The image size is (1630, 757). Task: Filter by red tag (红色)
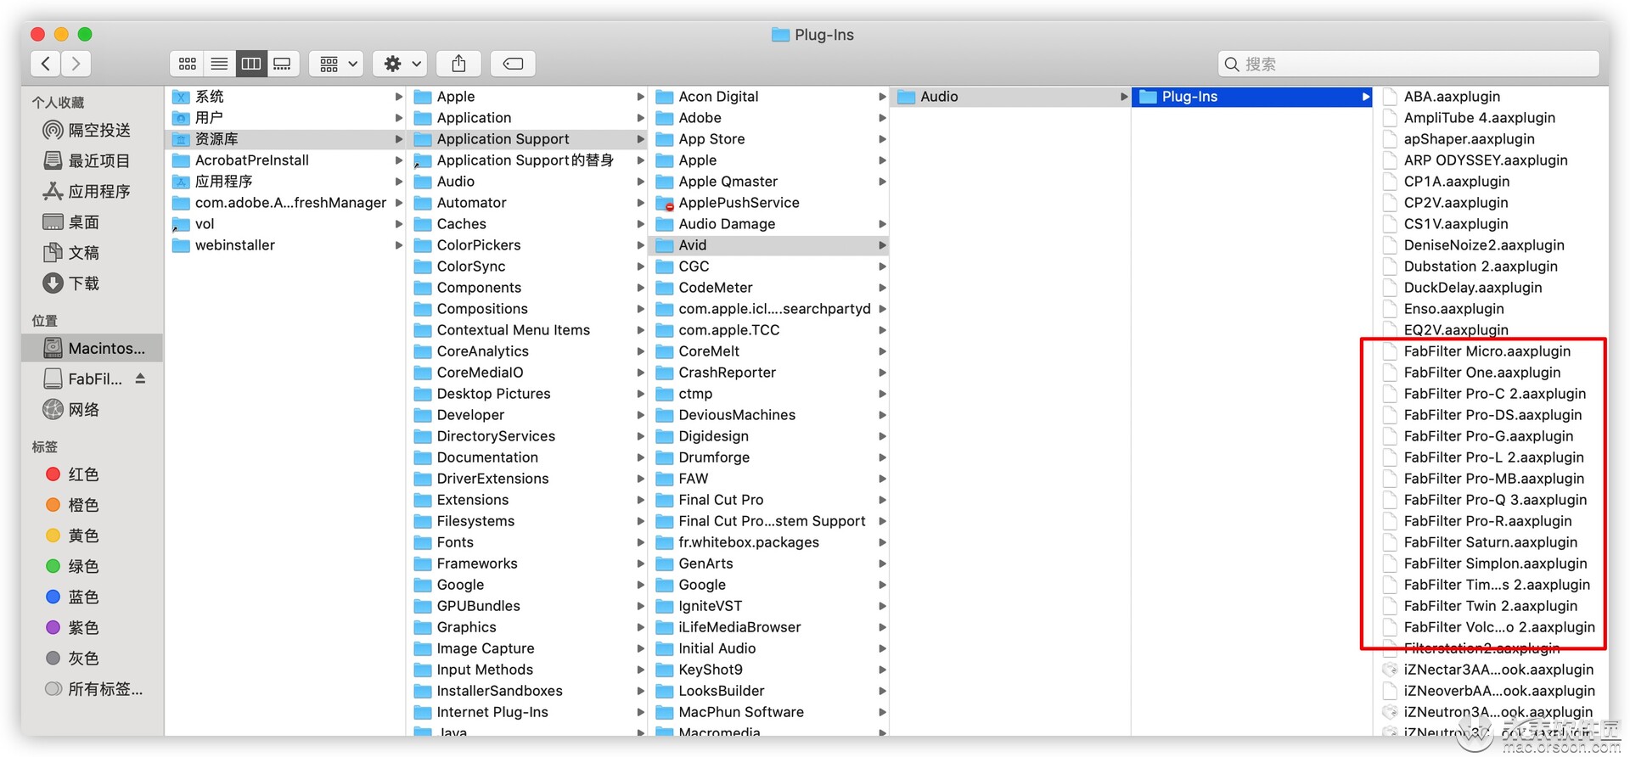(x=92, y=474)
